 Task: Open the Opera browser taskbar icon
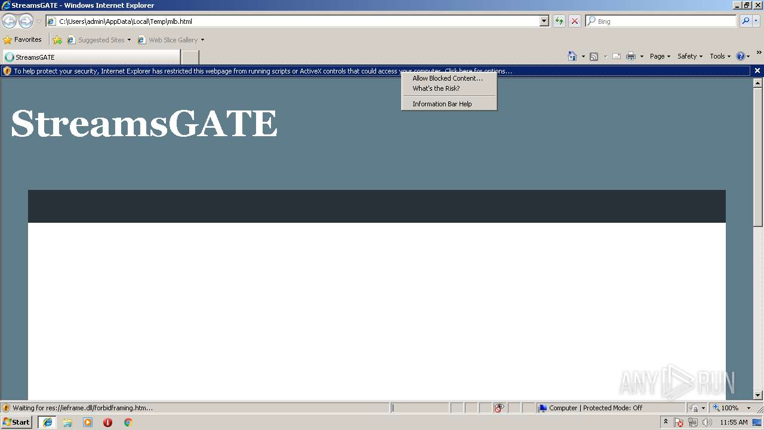click(x=108, y=422)
